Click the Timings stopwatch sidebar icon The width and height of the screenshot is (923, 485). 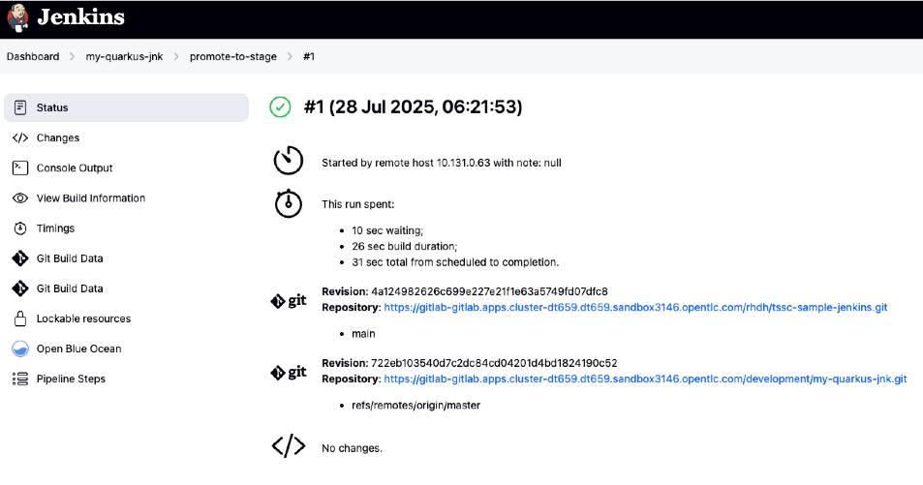click(x=20, y=227)
